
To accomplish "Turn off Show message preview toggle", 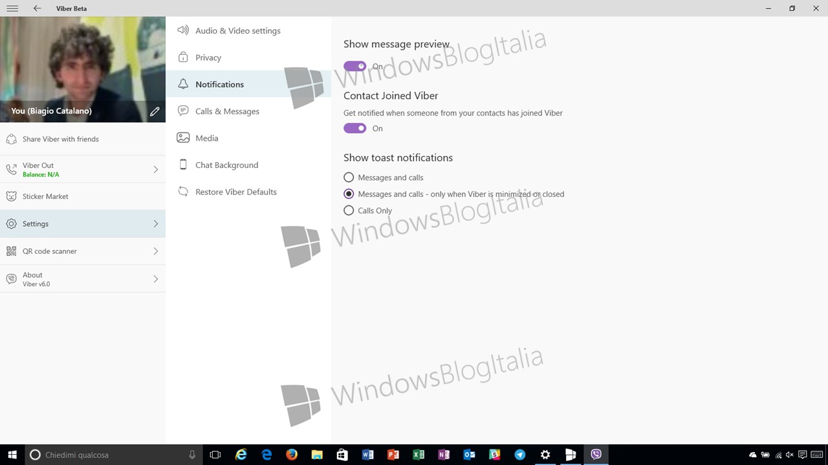I will click(355, 66).
